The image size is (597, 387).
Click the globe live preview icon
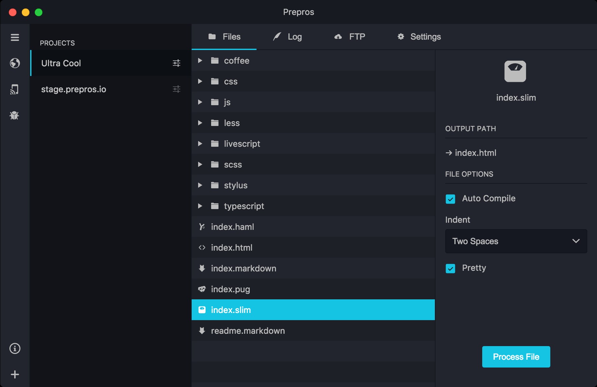click(x=15, y=63)
